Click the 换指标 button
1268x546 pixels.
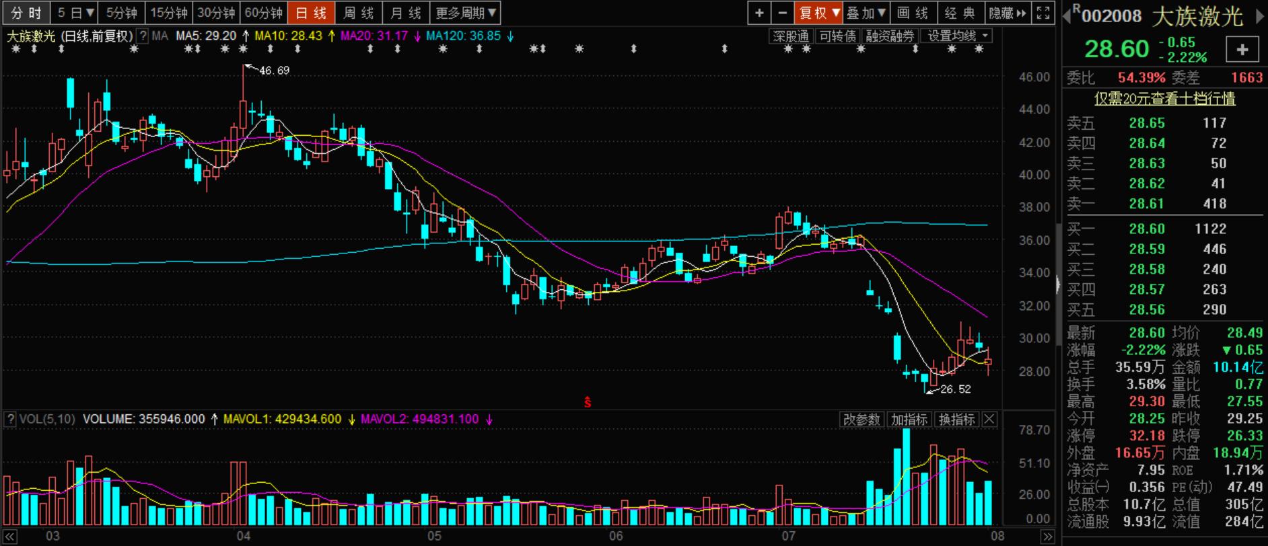click(956, 420)
